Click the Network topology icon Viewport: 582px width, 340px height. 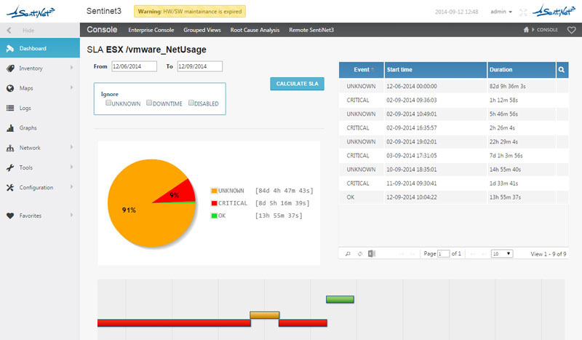(10, 148)
